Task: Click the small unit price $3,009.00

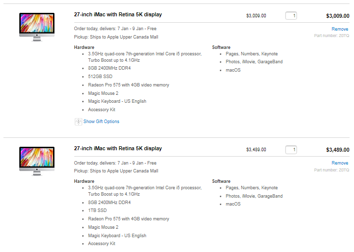Action: (256, 16)
